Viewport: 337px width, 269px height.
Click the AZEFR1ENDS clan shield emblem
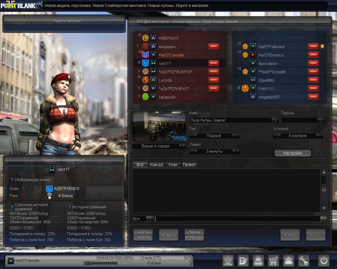tap(49, 189)
